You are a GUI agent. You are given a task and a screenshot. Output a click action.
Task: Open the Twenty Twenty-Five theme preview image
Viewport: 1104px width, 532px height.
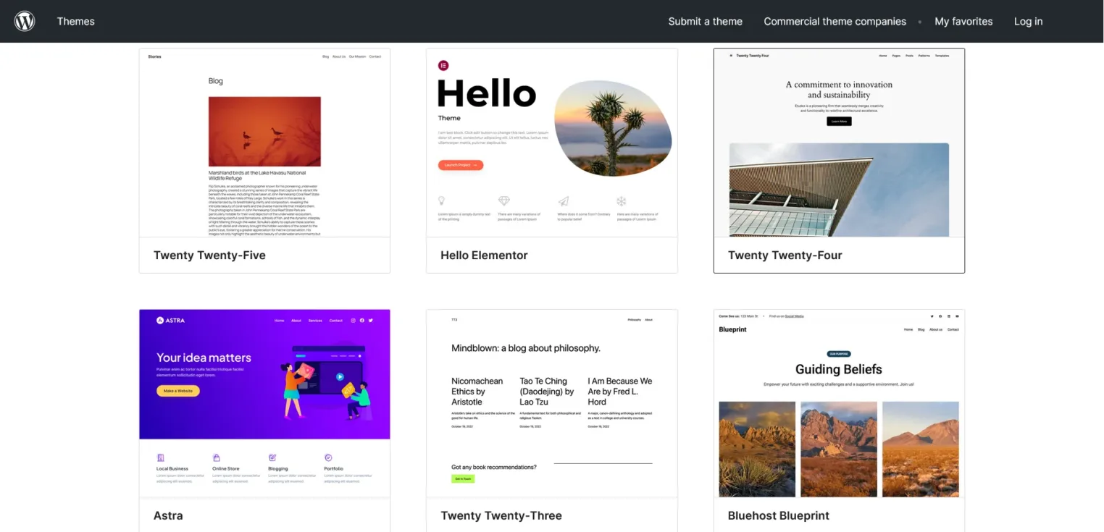[x=264, y=143]
